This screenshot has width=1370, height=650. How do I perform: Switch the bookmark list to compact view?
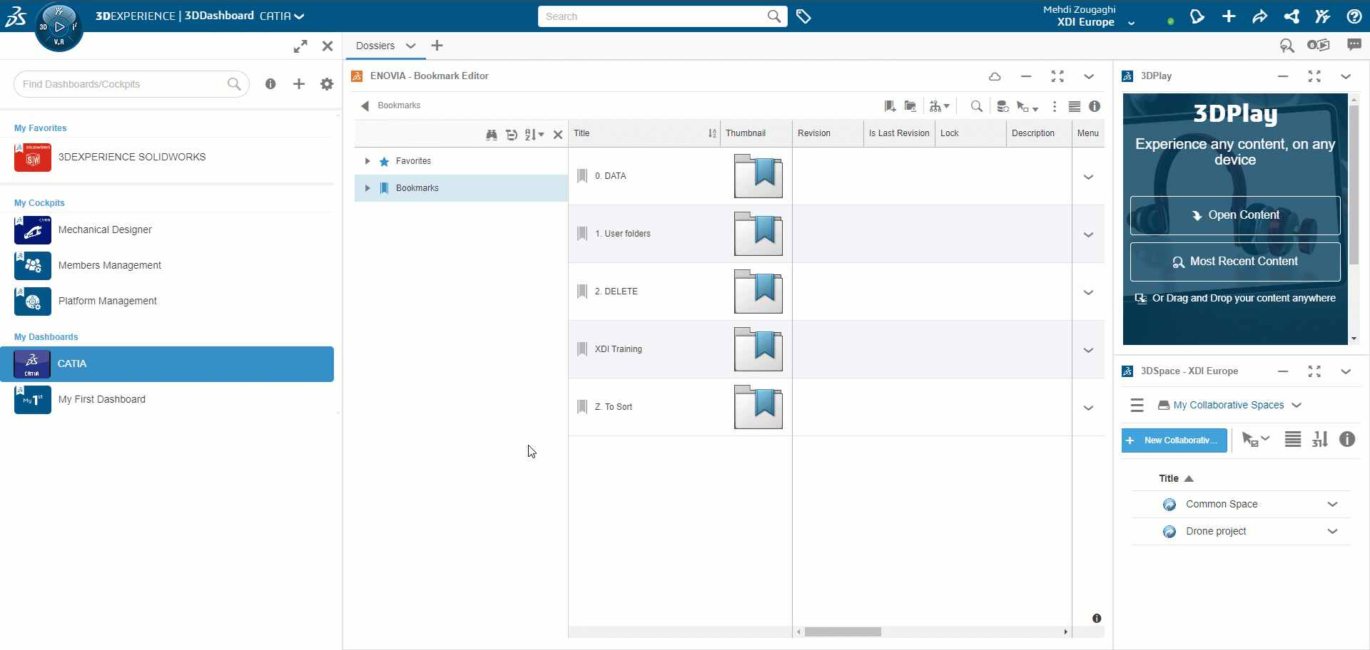pyautogui.click(x=1075, y=105)
